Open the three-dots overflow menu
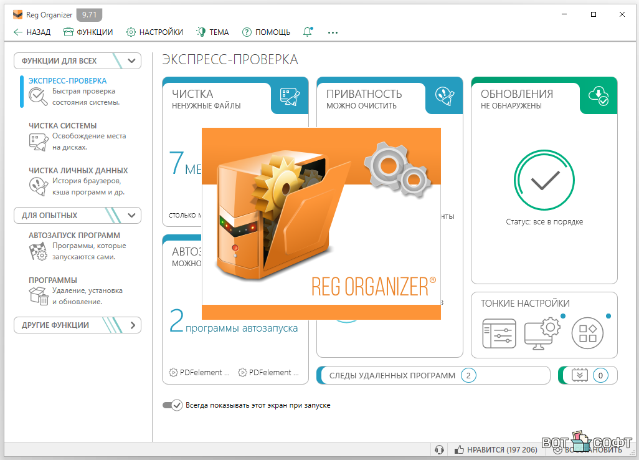The width and height of the screenshot is (639, 460). pos(333,32)
